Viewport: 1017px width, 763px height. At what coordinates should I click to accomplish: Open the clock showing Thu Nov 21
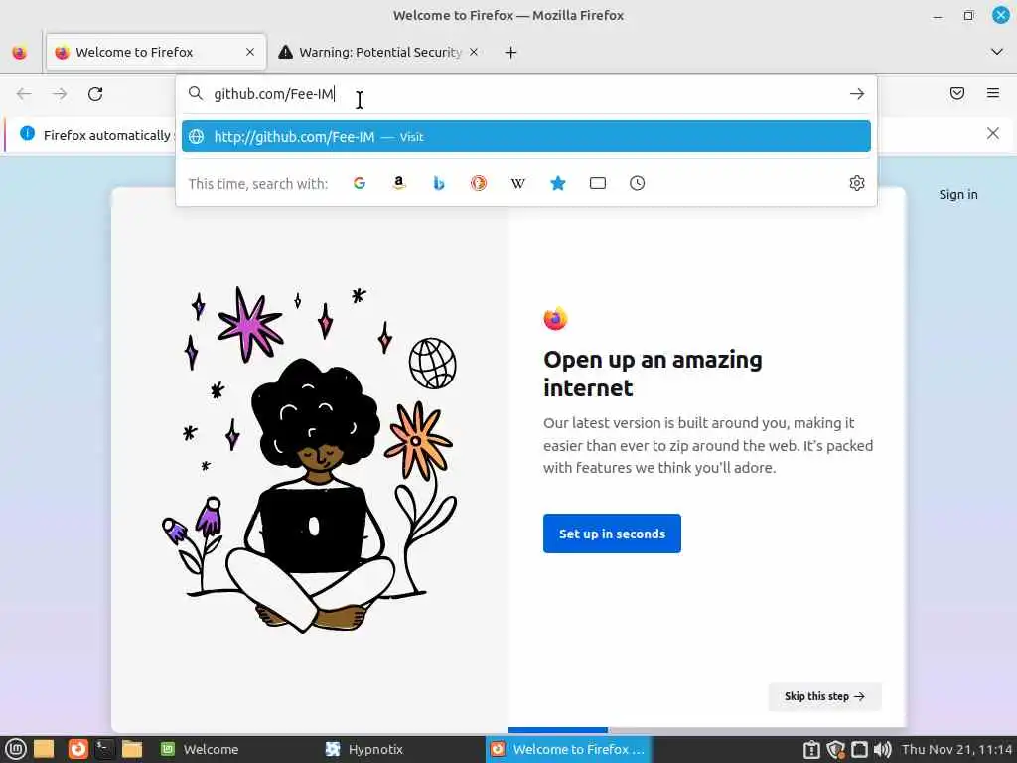pyautogui.click(x=956, y=749)
